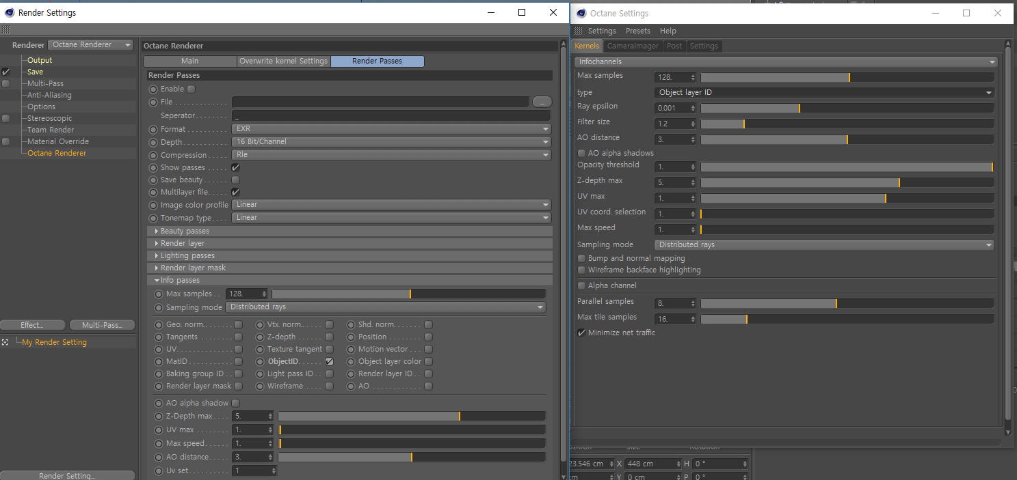Toggle Minimize net traffic checkbox

coord(581,333)
